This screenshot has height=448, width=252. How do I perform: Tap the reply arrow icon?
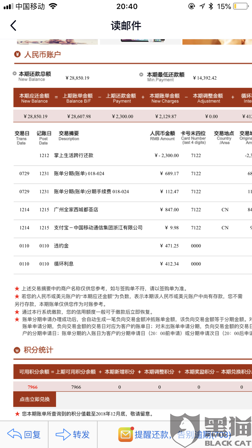14,434
